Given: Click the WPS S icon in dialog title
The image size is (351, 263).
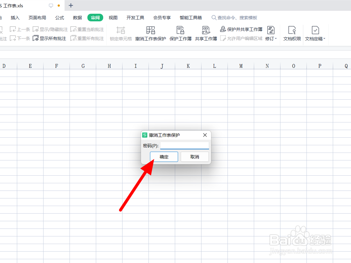Looking at the screenshot, I should (x=144, y=135).
